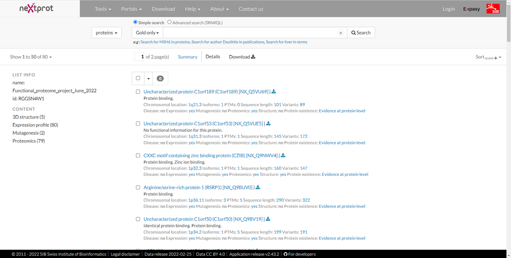Image resolution: width=511 pixels, height=258 pixels.
Task: Open 'Structure: yes' link for CZIB
Action: point(283,174)
